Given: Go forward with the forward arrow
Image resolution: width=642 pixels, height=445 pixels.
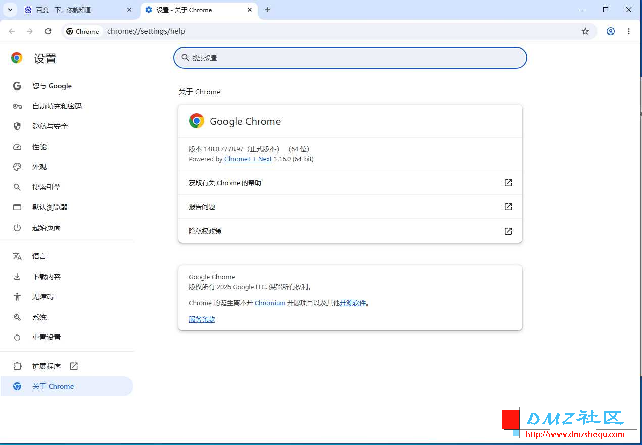Looking at the screenshot, I should [30, 31].
